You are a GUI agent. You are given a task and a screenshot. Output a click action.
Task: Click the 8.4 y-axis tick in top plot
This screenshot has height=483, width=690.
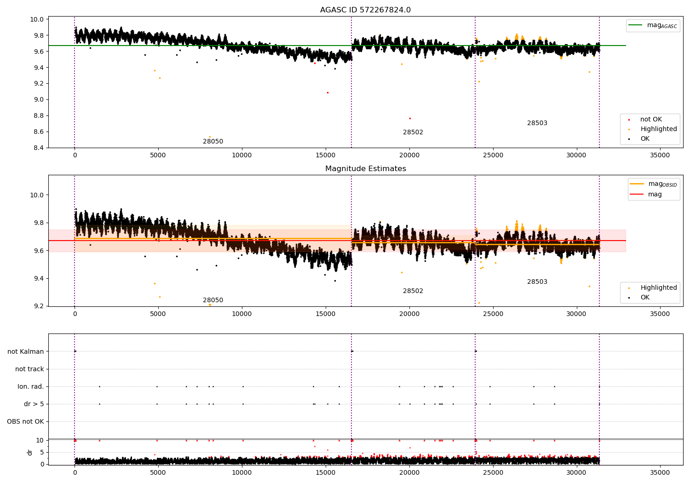[39, 148]
